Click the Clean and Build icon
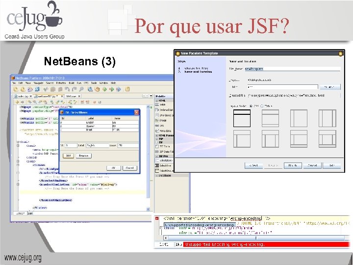This screenshot has width=353, height=265. click(97, 89)
